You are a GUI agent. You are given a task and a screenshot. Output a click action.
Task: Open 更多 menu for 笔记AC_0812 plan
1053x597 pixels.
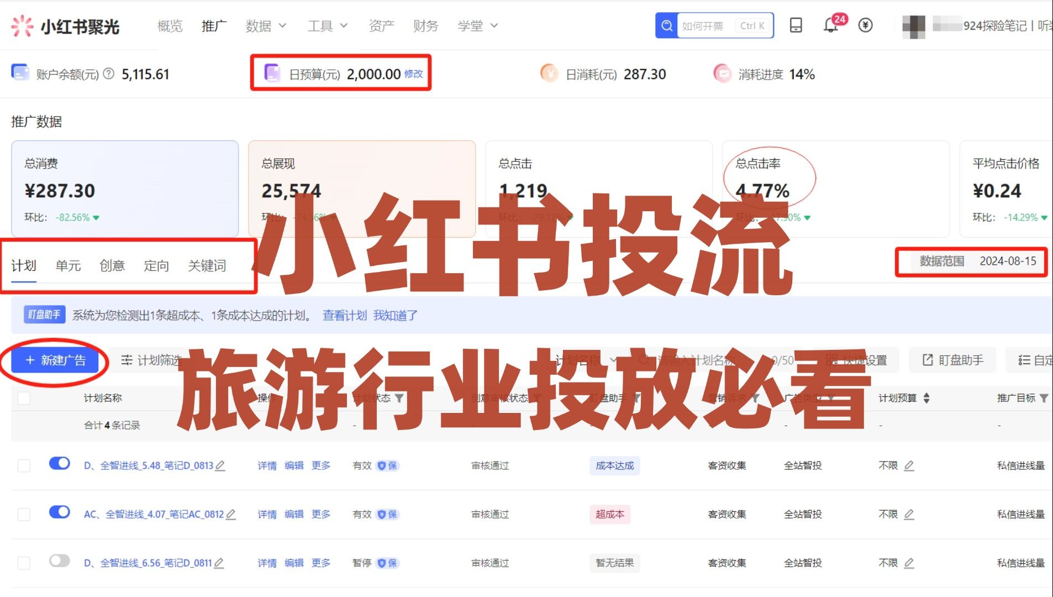[x=321, y=515]
